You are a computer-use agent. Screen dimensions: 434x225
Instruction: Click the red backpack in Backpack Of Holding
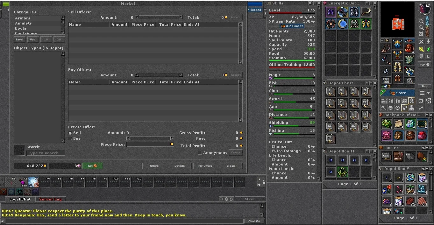click(x=422, y=135)
